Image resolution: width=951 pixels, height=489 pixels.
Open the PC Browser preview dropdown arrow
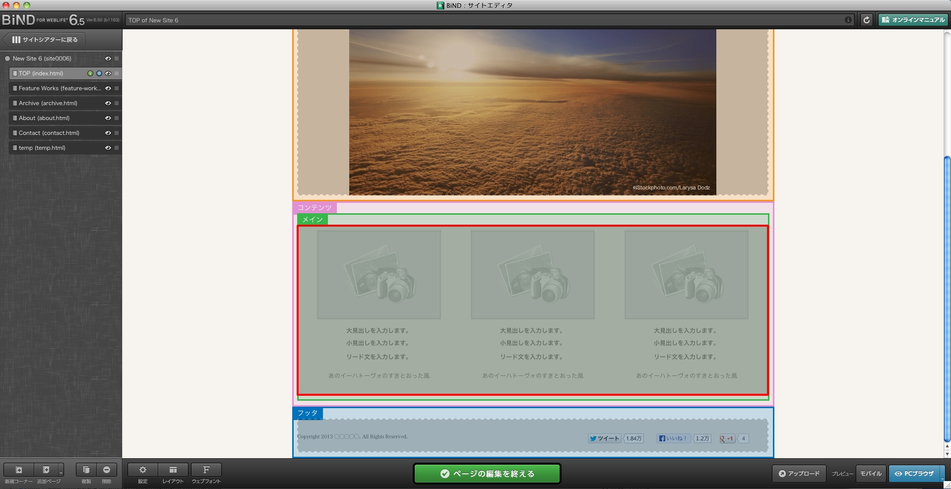coord(942,474)
